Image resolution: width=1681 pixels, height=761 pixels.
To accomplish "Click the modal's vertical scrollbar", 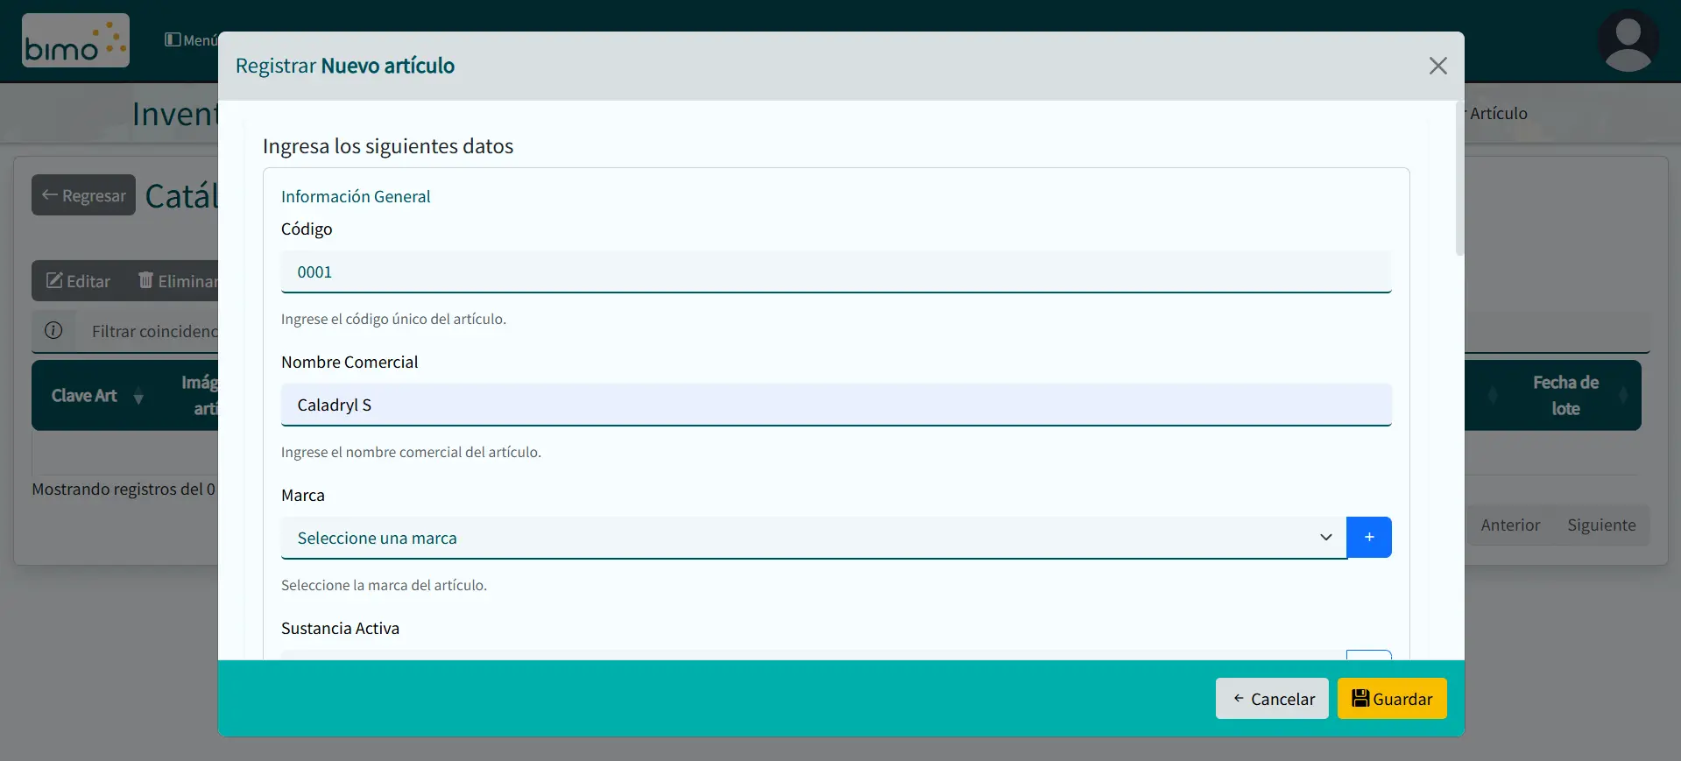I will click(1459, 180).
